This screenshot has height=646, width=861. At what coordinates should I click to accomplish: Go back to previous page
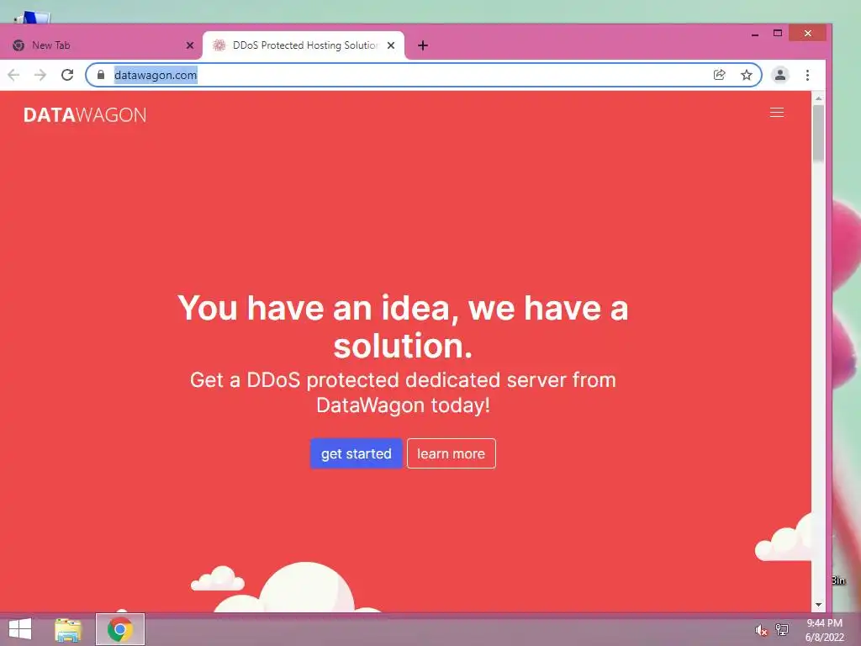pyautogui.click(x=13, y=75)
